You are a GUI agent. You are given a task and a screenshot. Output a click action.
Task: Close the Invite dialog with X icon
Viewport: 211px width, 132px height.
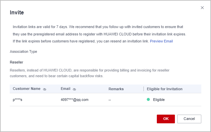click(202, 8)
